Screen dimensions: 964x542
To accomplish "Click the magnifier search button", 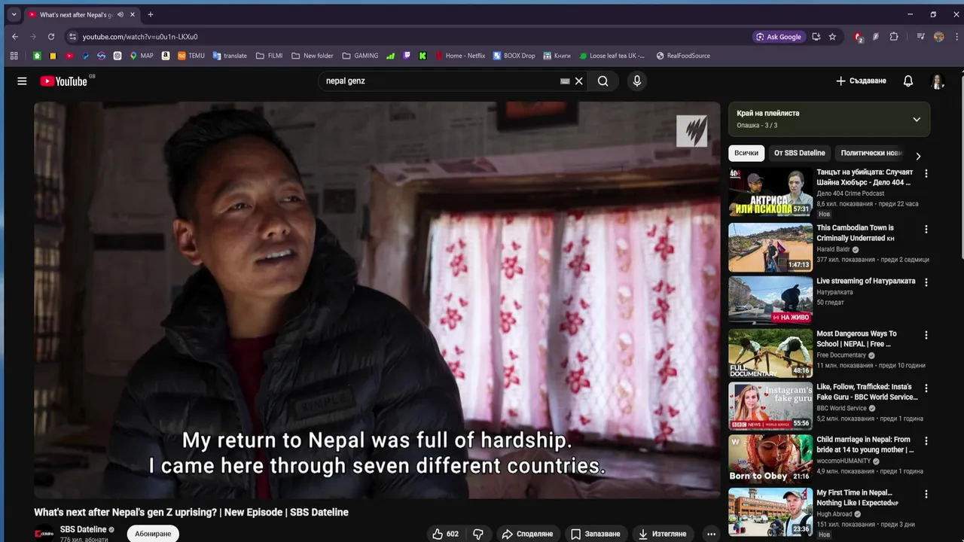I will 602,81.
